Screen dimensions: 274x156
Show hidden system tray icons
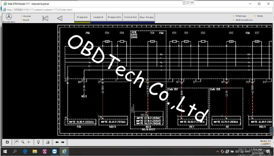[x=218, y=152]
